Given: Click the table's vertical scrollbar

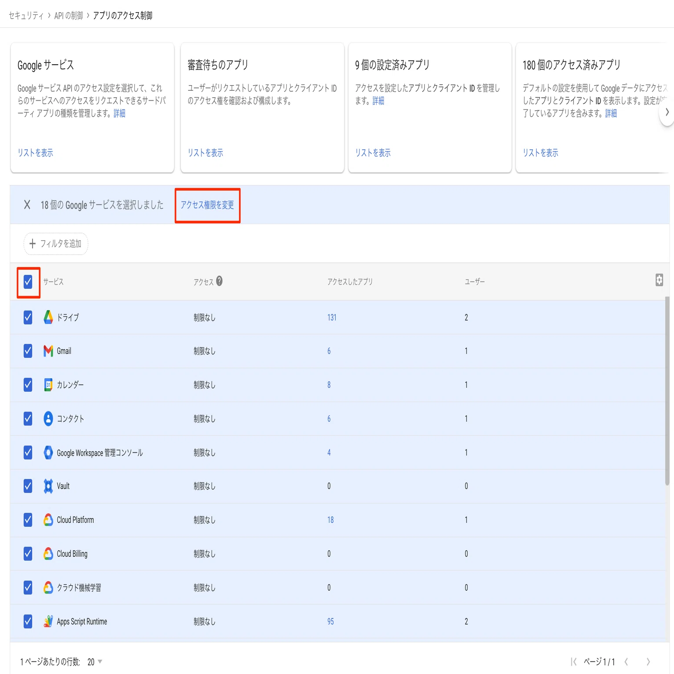Looking at the screenshot, I should 667,391.
